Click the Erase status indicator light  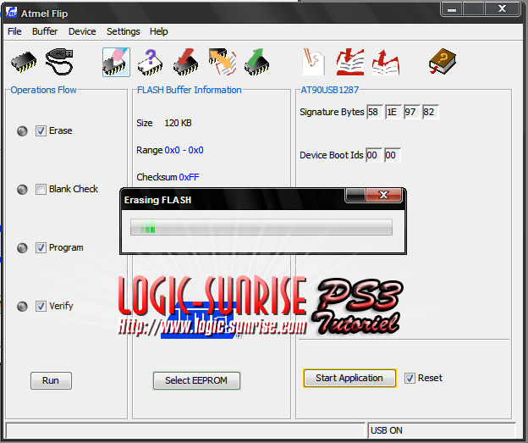point(22,130)
